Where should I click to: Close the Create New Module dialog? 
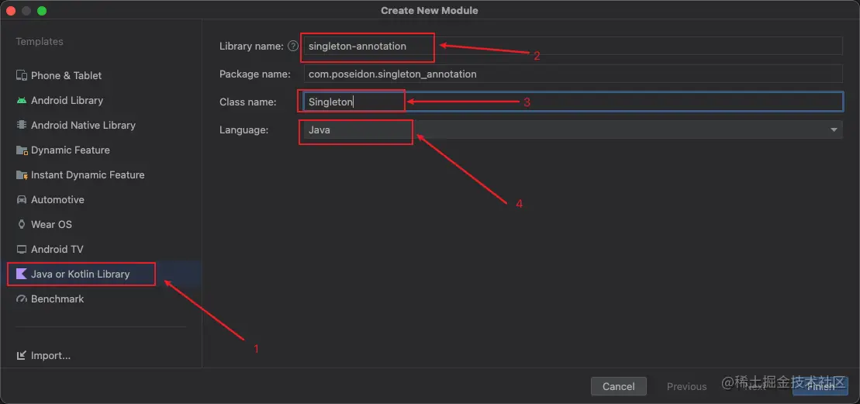click(x=11, y=10)
